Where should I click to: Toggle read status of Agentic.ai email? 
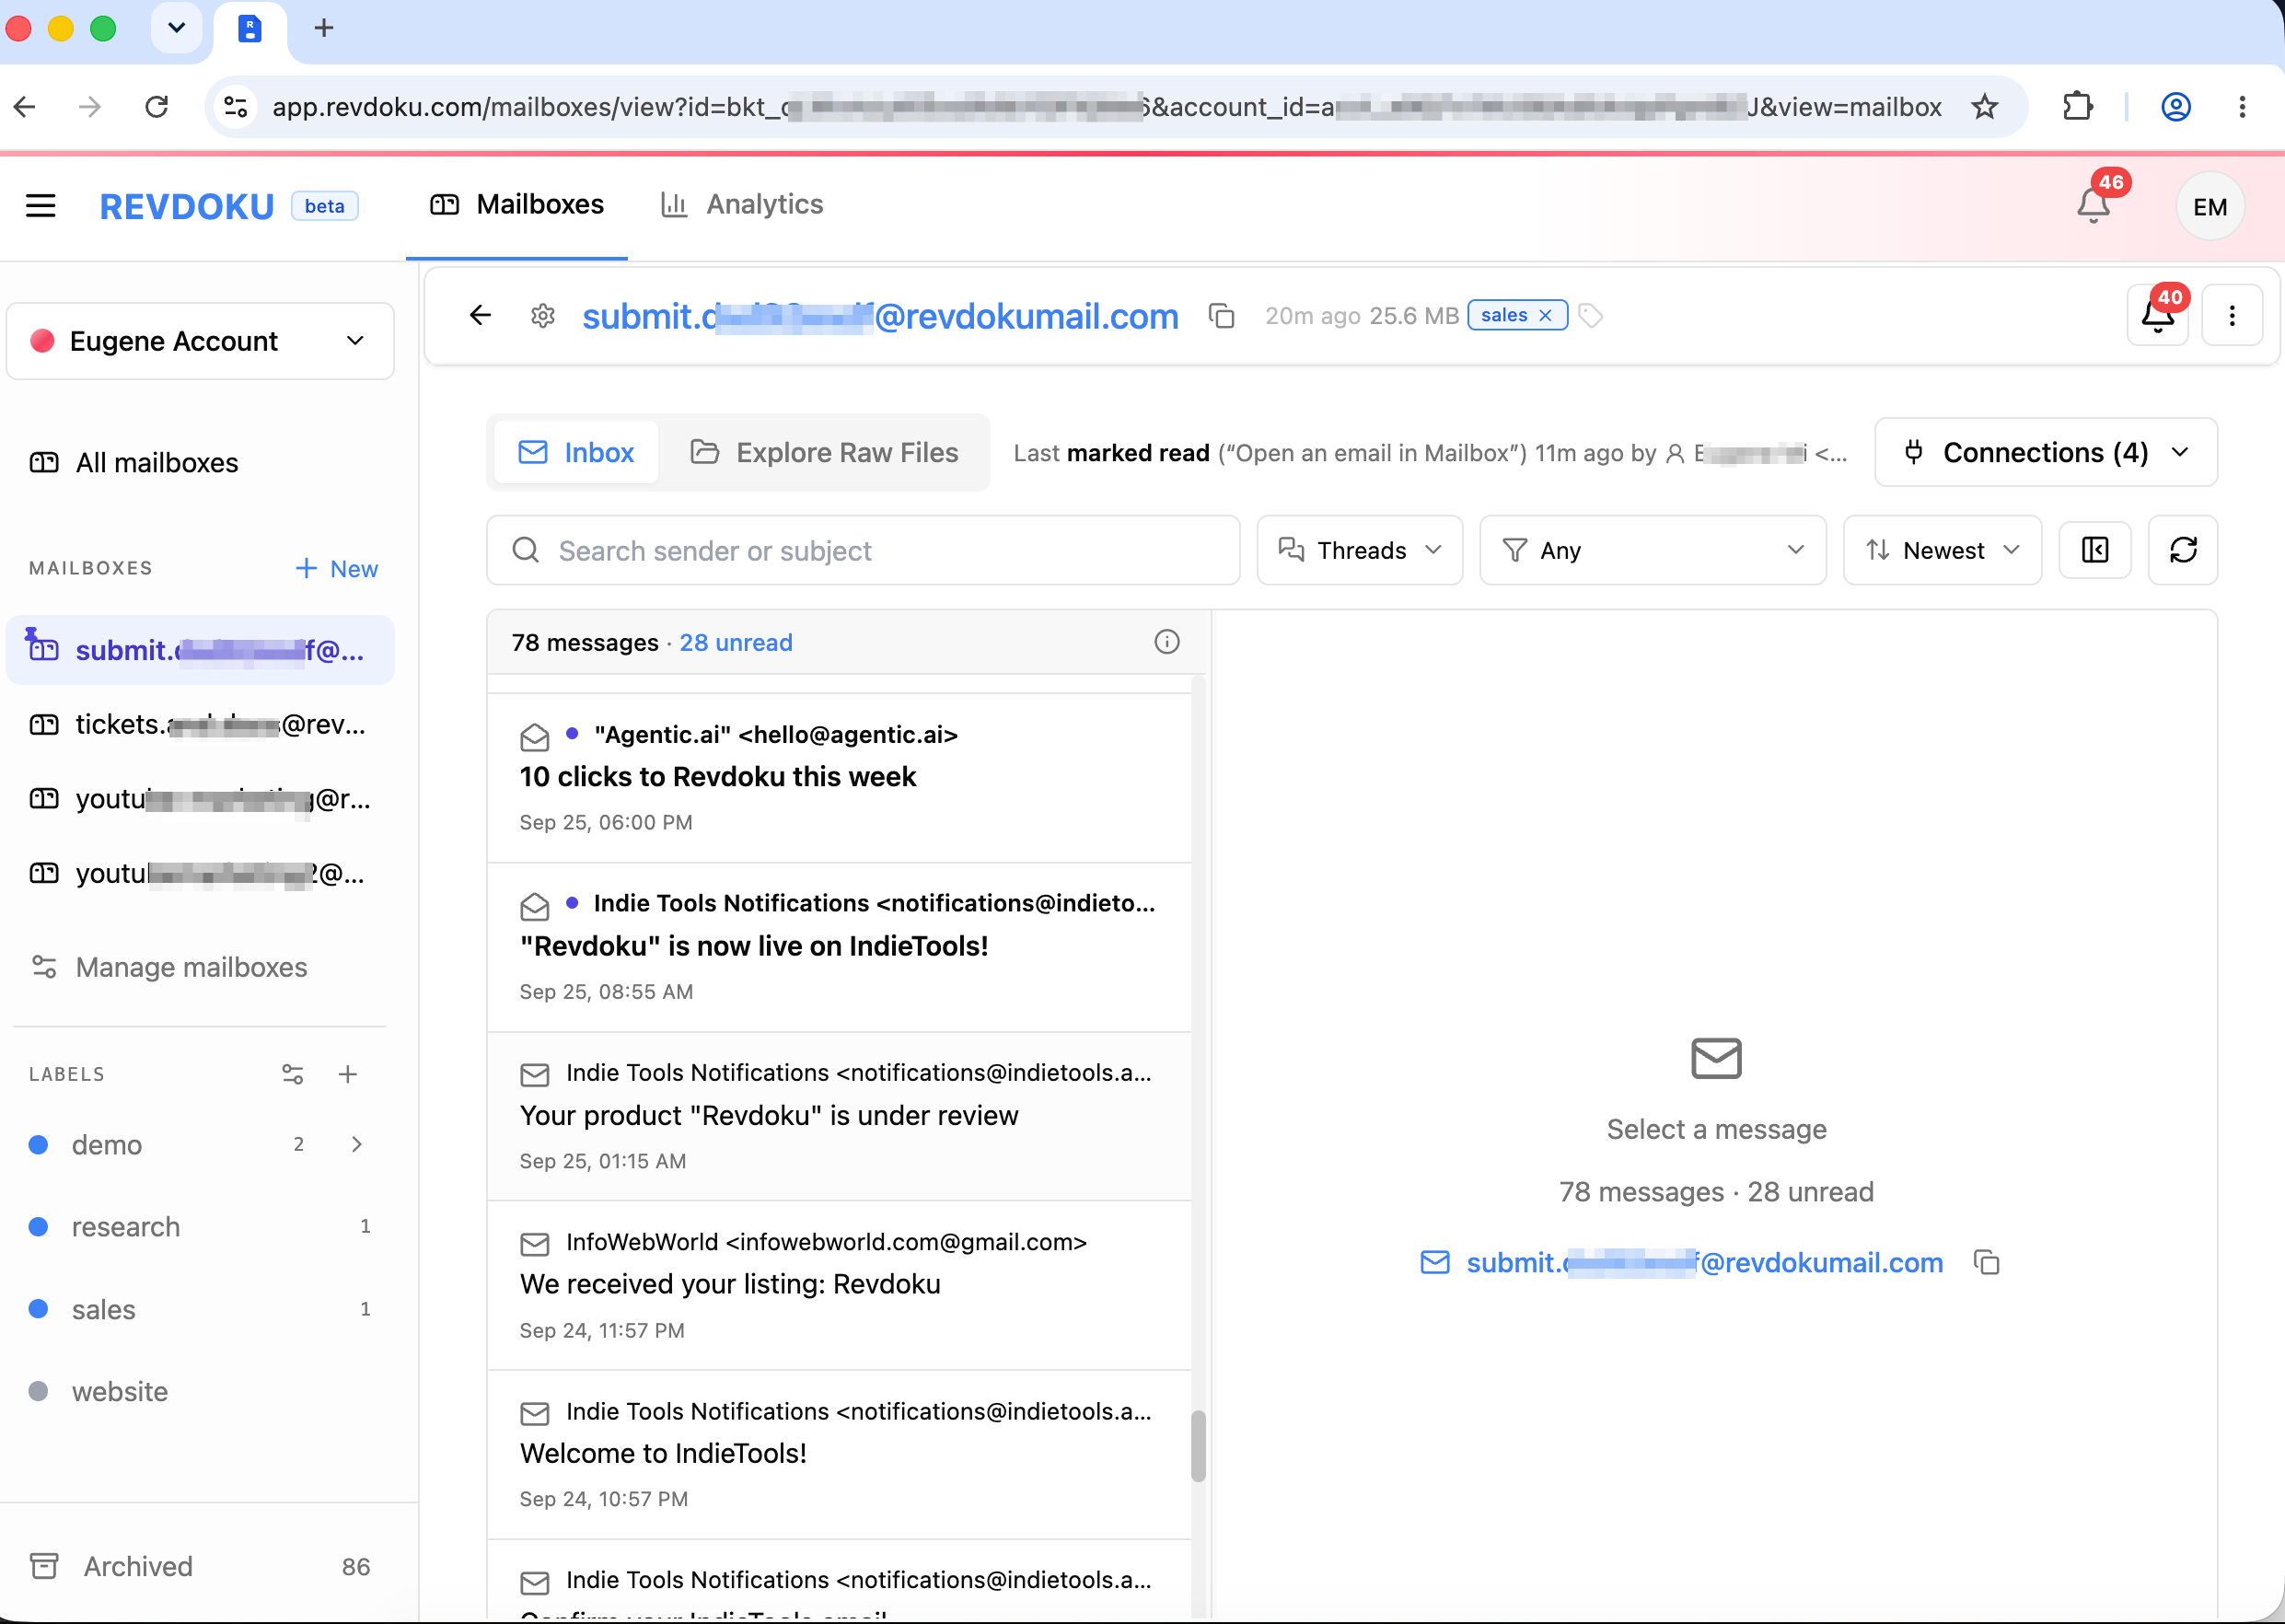[x=535, y=737]
